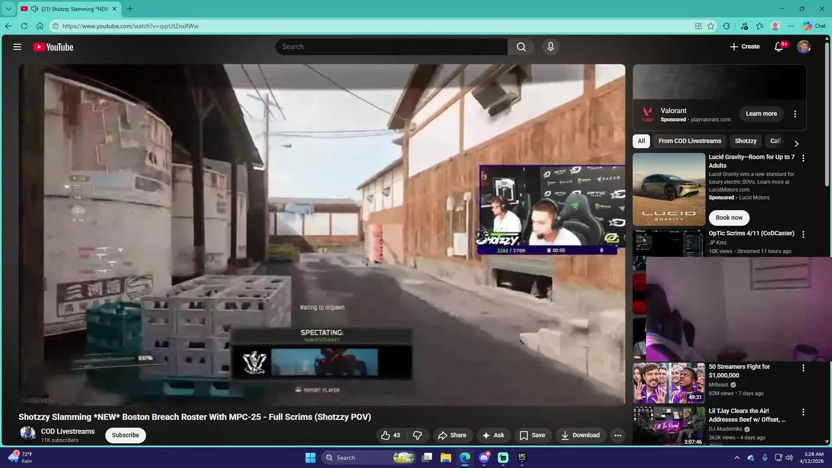The height and width of the screenshot is (468, 832).
Task: Open more actions menu below the video
Action: point(617,435)
